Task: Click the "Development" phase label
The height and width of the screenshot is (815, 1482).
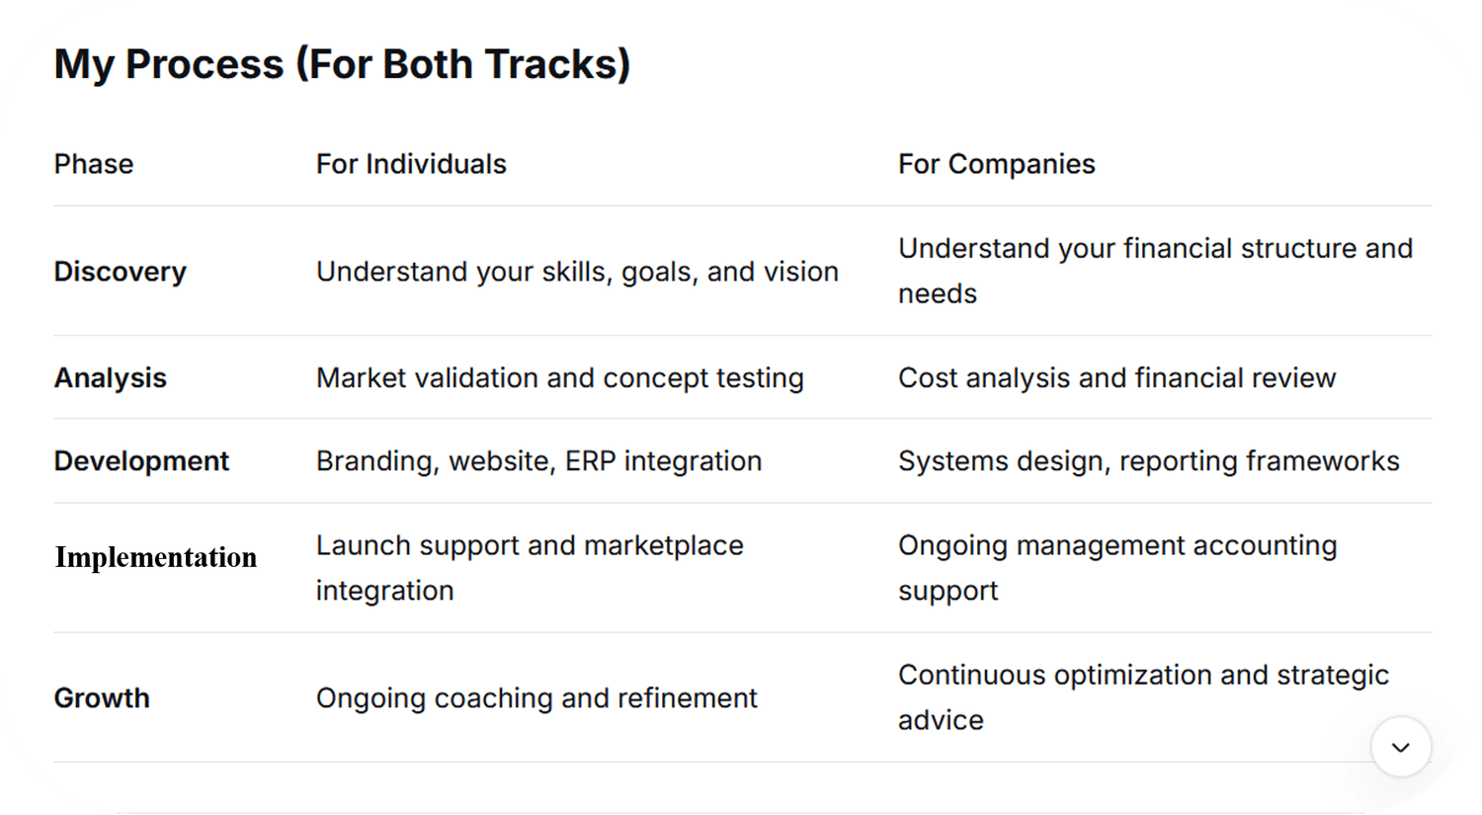Action: point(141,461)
